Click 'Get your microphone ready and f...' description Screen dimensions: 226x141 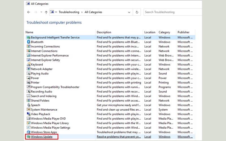pyautogui.click(x=119, y=105)
